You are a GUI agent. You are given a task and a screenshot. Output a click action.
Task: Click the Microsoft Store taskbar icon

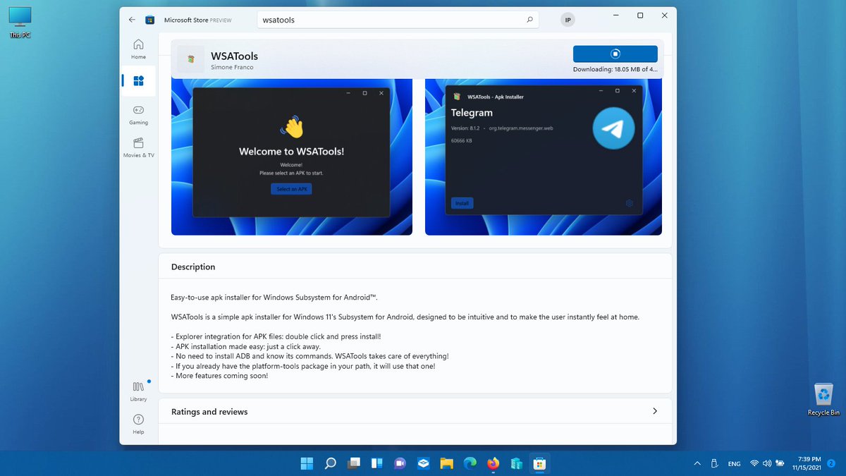point(539,463)
